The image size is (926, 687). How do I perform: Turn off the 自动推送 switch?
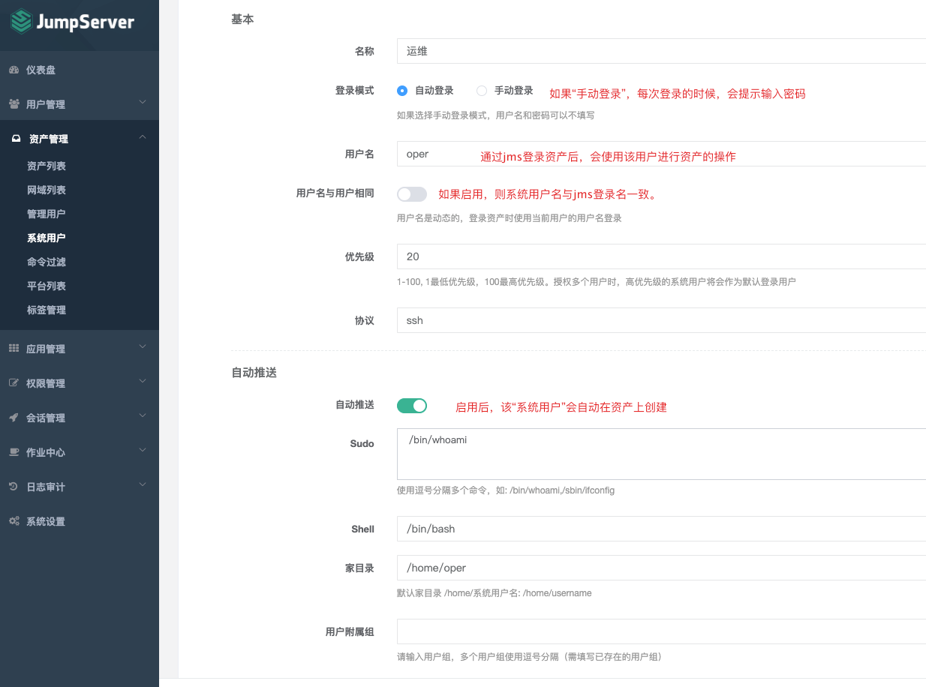click(x=412, y=406)
